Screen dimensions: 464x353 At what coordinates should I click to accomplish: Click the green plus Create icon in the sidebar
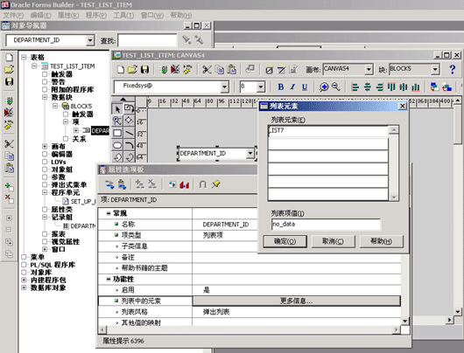click(x=9, y=187)
